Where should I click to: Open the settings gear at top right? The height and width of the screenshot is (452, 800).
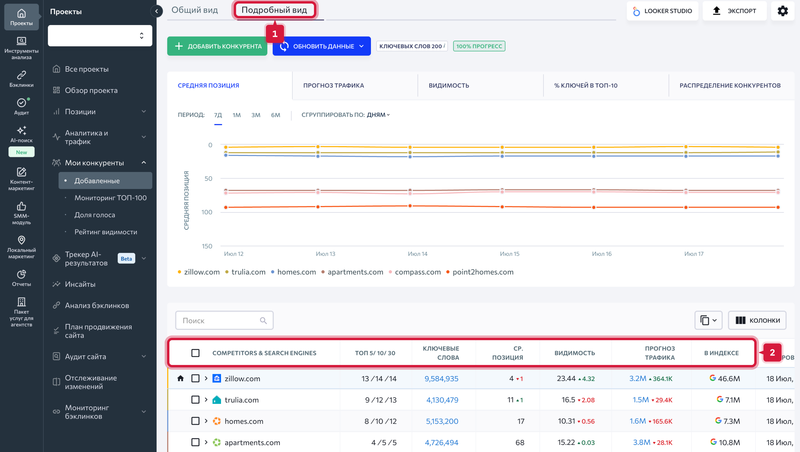pyautogui.click(x=783, y=11)
